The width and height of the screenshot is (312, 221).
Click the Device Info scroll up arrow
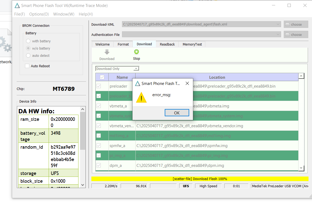(83, 109)
